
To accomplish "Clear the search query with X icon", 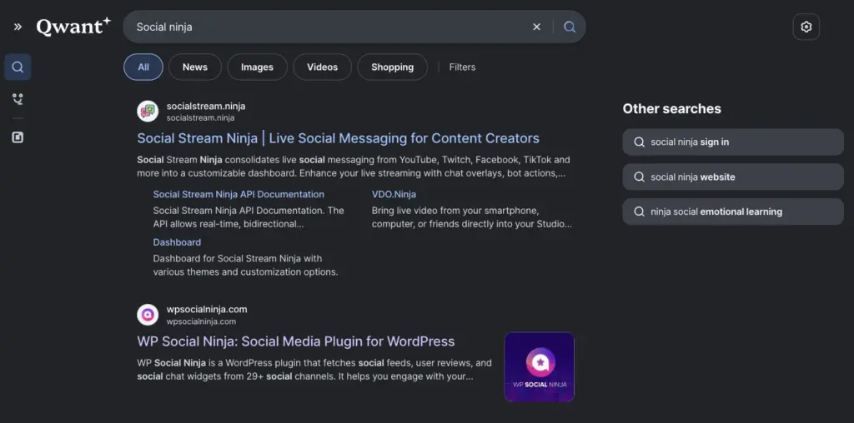I will tap(536, 27).
